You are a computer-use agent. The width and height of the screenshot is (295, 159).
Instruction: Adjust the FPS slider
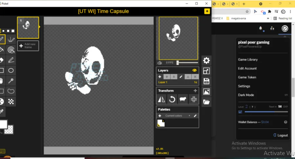(187, 63)
